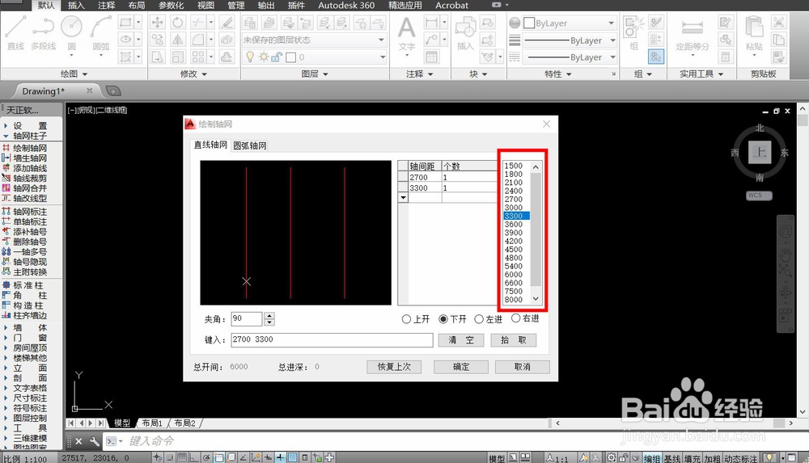The width and height of the screenshot is (809, 463).
Task: Click the Insert block (插入) icon
Action: [465, 33]
